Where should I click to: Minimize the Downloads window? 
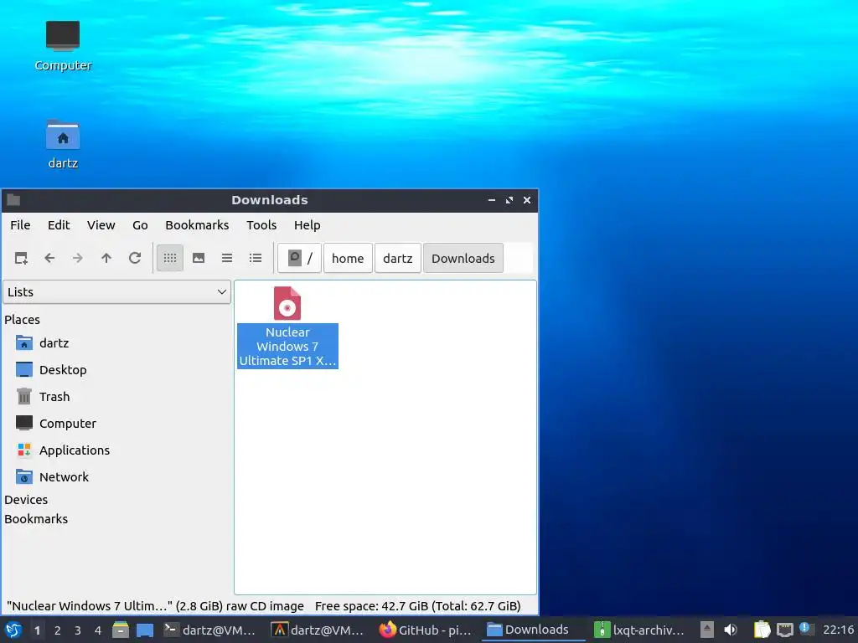(491, 200)
